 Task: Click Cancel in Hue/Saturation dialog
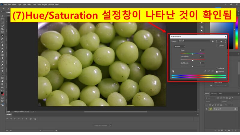221,46
